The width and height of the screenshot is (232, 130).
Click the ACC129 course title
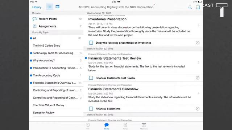[116, 7]
